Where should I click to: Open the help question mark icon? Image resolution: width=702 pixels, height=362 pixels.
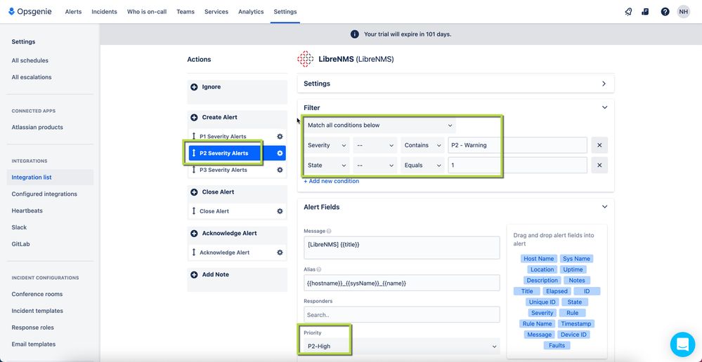click(665, 12)
